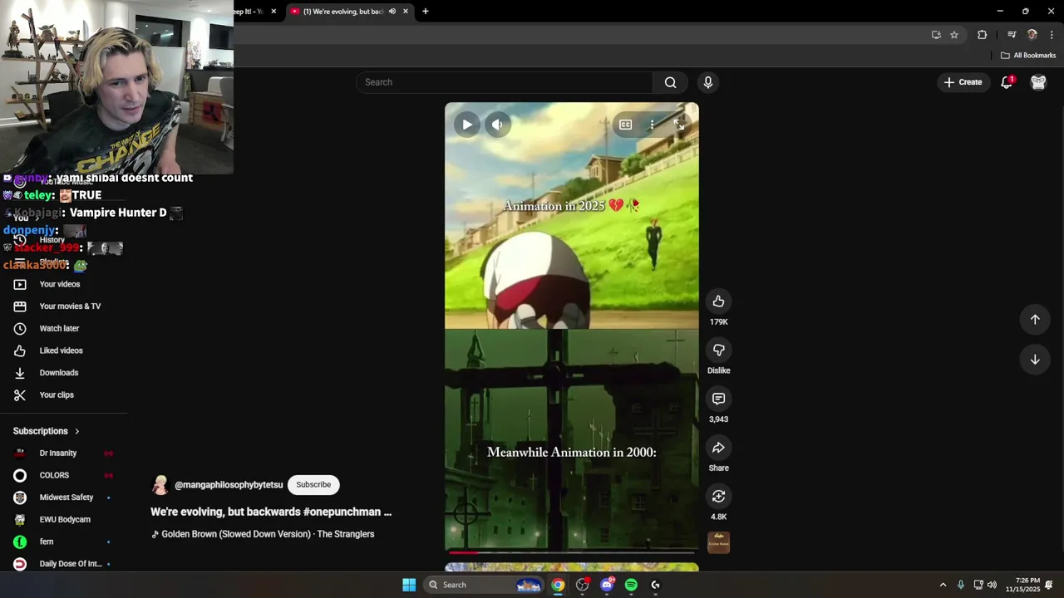Dislike the Short
This screenshot has height=598, width=1064.
[x=718, y=350]
